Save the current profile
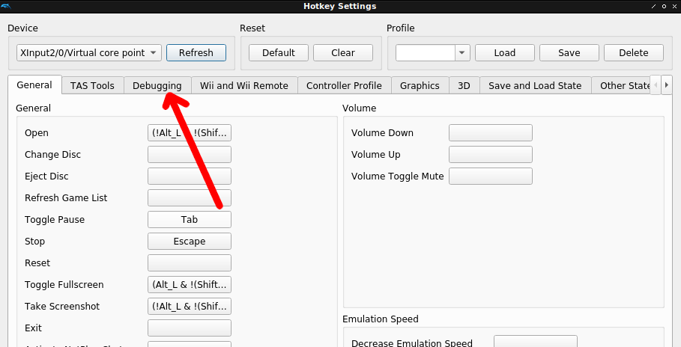Viewport: 681px width, 347px height. click(569, 53)
